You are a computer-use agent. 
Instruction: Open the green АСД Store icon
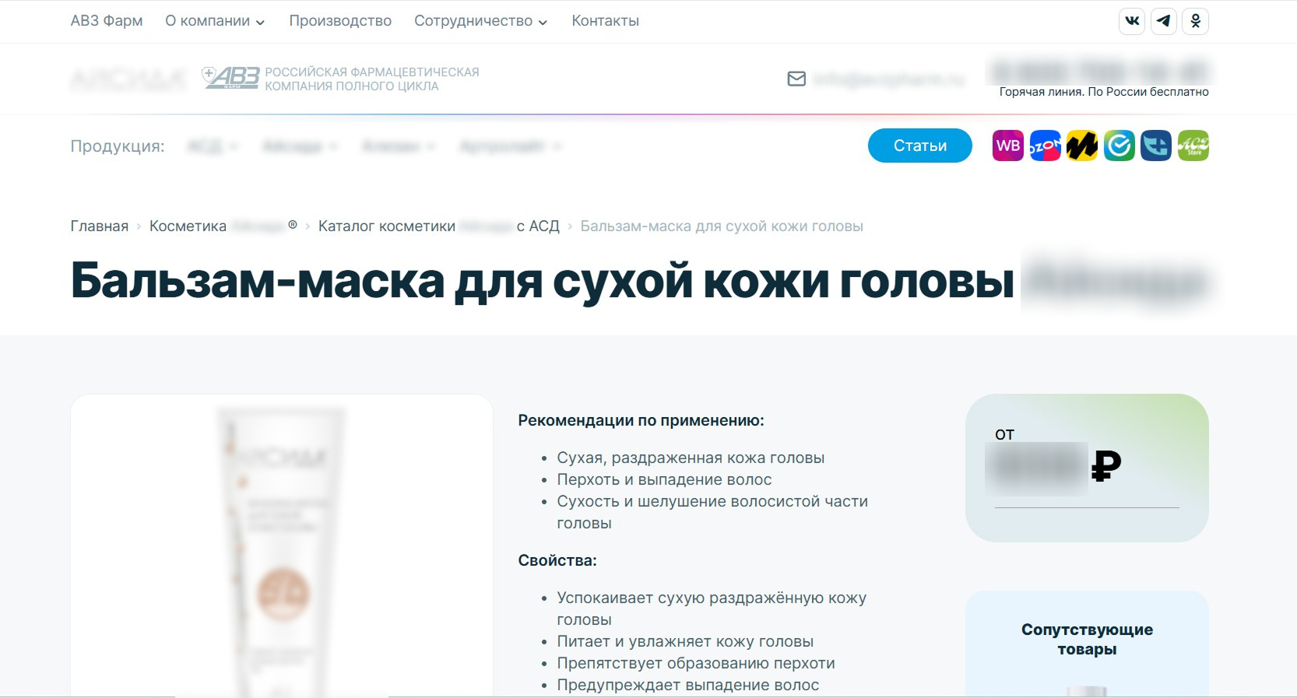(1193, 146)
